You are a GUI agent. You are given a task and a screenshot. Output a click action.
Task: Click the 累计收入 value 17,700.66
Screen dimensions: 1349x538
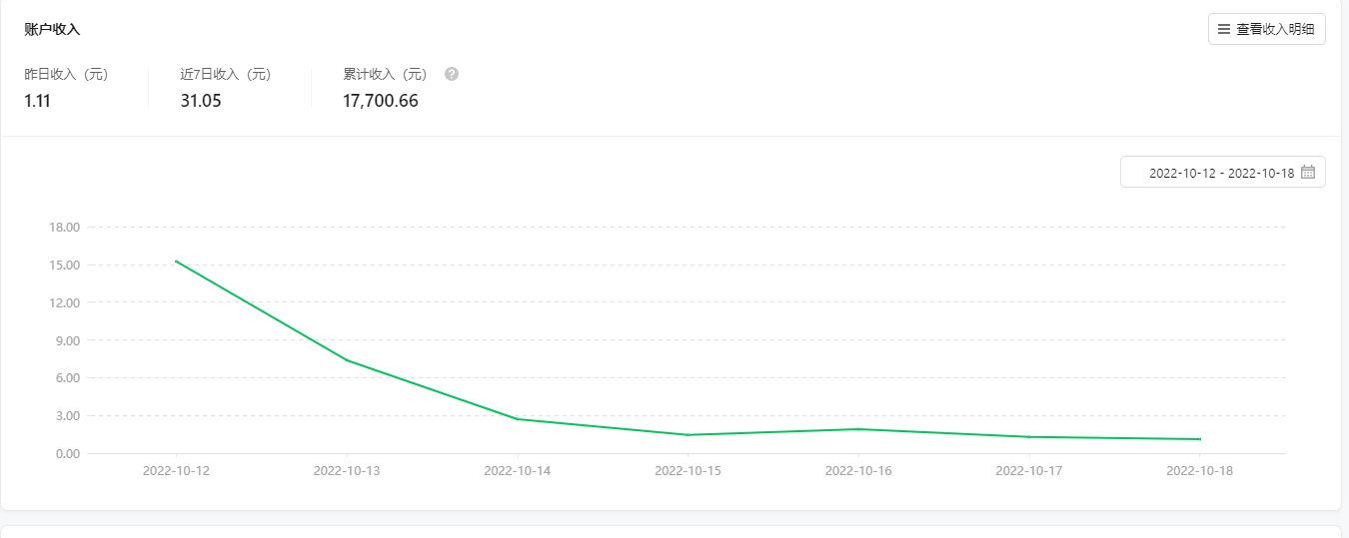381,101
